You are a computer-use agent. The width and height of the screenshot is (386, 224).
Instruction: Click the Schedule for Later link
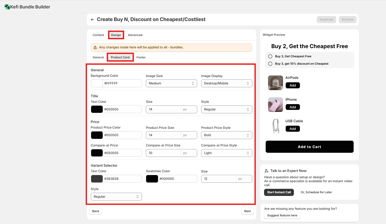316,192
